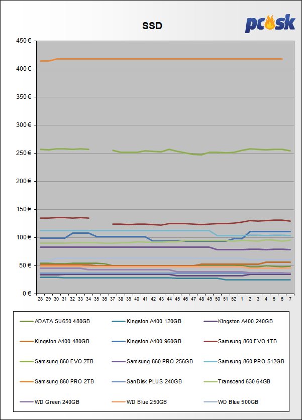Click the 250 € axis label
Image resolution: width=302 pixels, height=420 pixels.
pos(24,153)
